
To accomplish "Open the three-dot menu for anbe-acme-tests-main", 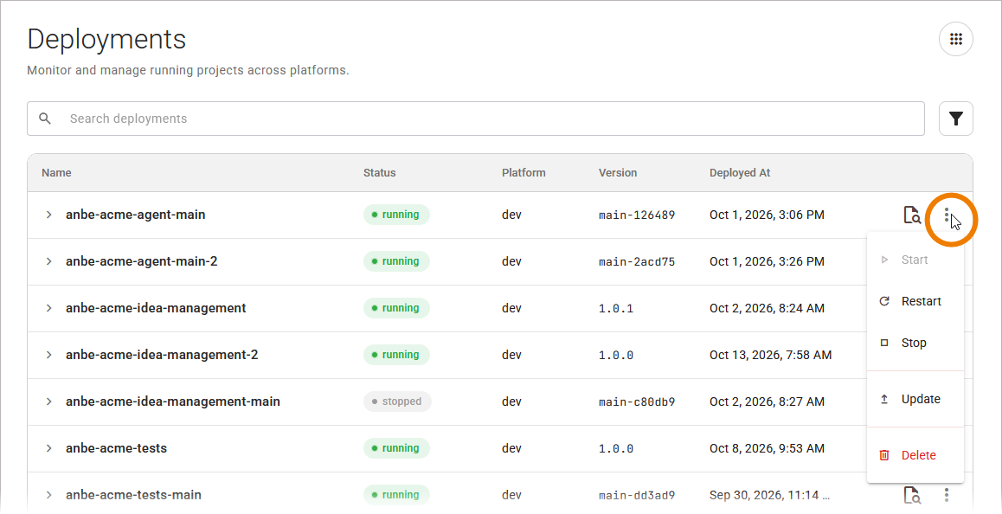I will click(947, 495).
